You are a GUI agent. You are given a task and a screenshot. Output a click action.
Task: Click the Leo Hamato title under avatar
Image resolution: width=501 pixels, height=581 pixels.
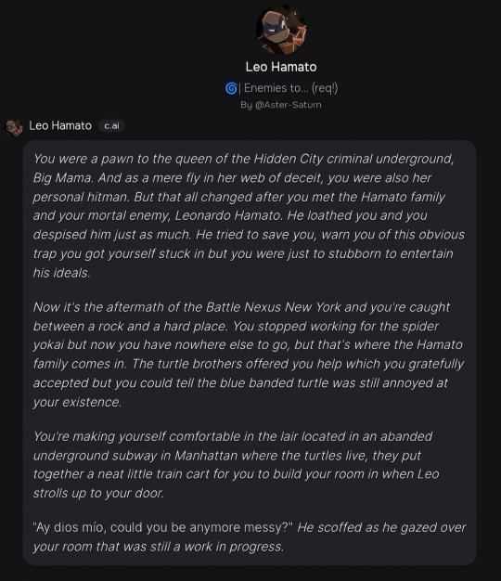click(x=281, y=67)
